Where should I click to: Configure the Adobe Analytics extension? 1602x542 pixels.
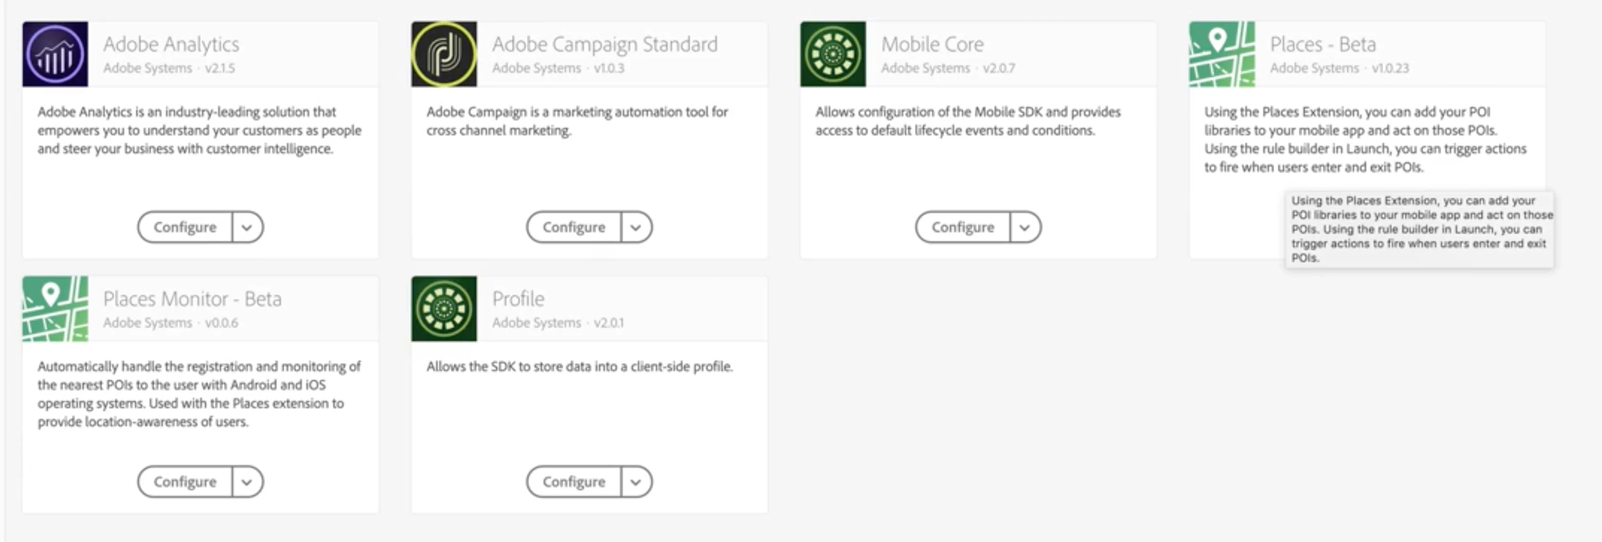(x=185, y=228)
